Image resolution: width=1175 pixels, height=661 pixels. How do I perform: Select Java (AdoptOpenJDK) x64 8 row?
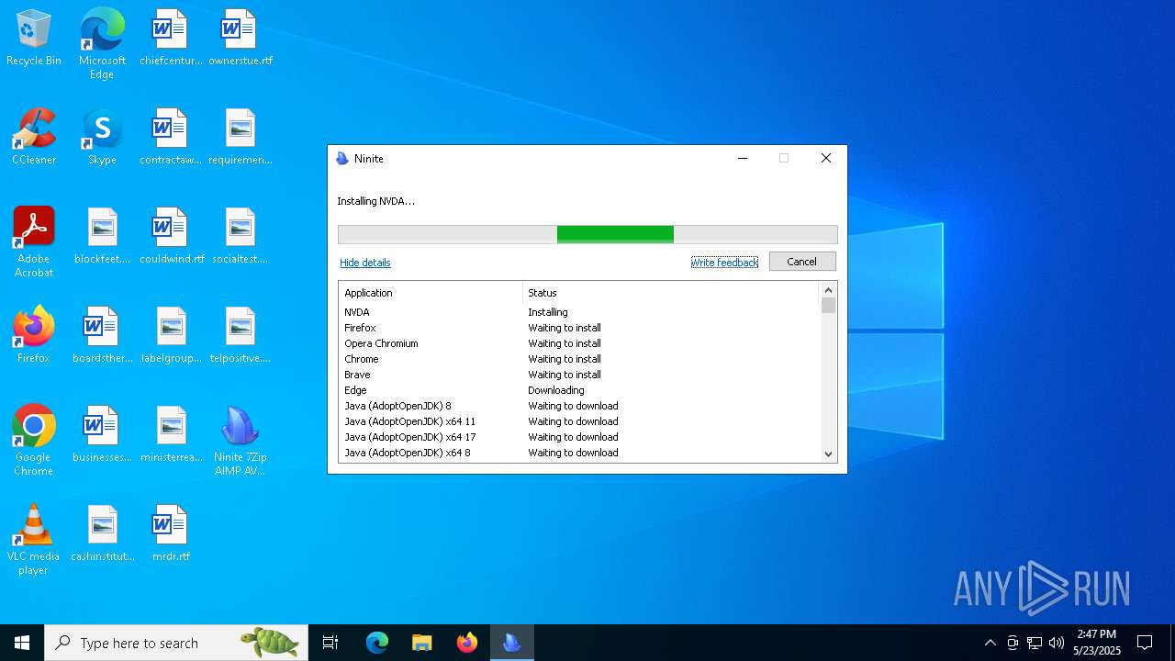pyautogui.click(x=579, y=453)
